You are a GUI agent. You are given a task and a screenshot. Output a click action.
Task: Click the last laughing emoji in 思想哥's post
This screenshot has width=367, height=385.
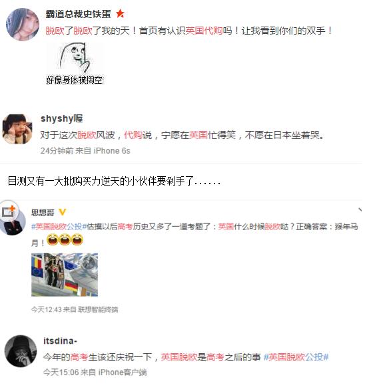click(77, 240)
